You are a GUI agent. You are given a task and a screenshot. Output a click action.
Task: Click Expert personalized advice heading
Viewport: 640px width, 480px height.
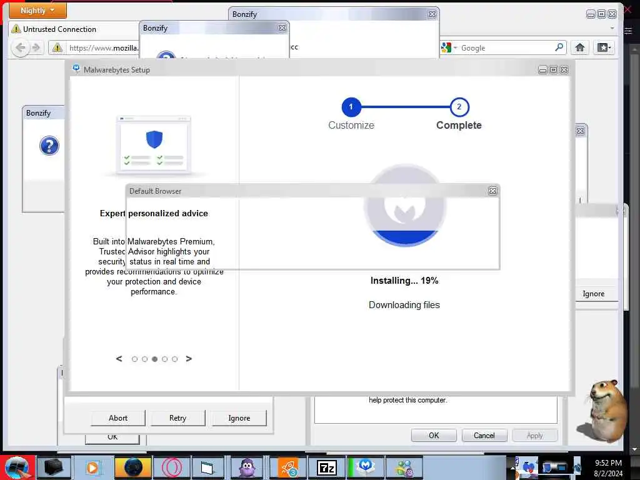pyautogui.click(x=154, y=214)
